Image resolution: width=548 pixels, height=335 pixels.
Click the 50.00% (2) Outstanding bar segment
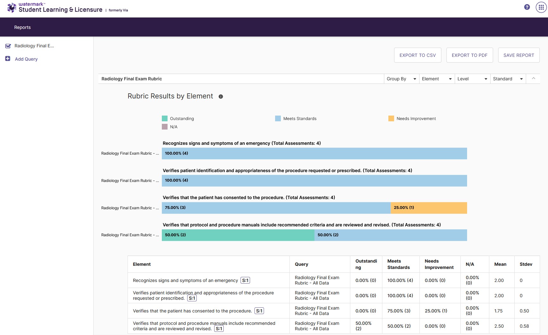(238, 235)
